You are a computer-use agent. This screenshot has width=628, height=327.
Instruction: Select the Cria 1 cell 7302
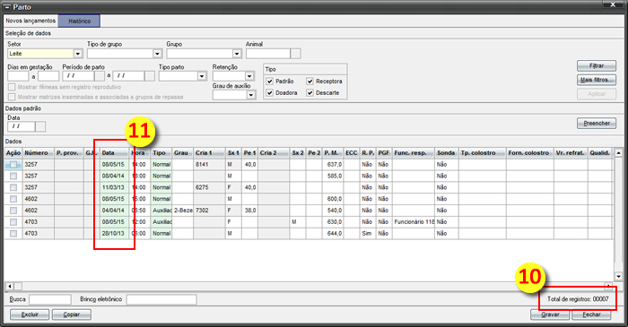click(x=209, y=211)
